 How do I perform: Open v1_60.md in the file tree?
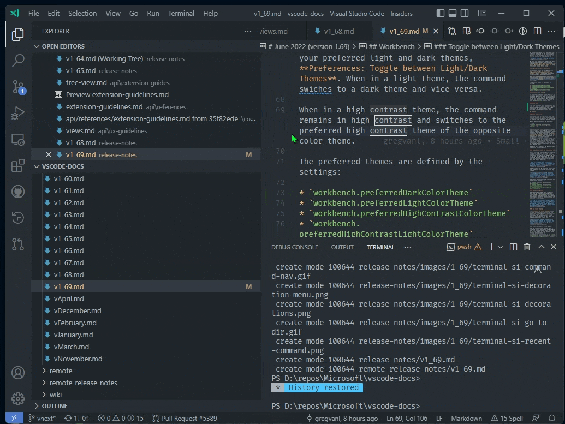146,178
